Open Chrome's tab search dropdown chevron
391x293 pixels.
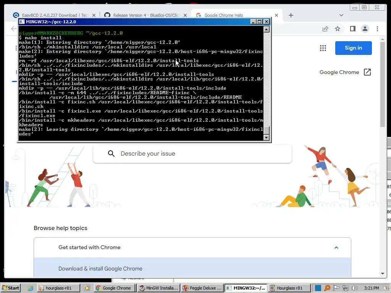tap(341, 15)
